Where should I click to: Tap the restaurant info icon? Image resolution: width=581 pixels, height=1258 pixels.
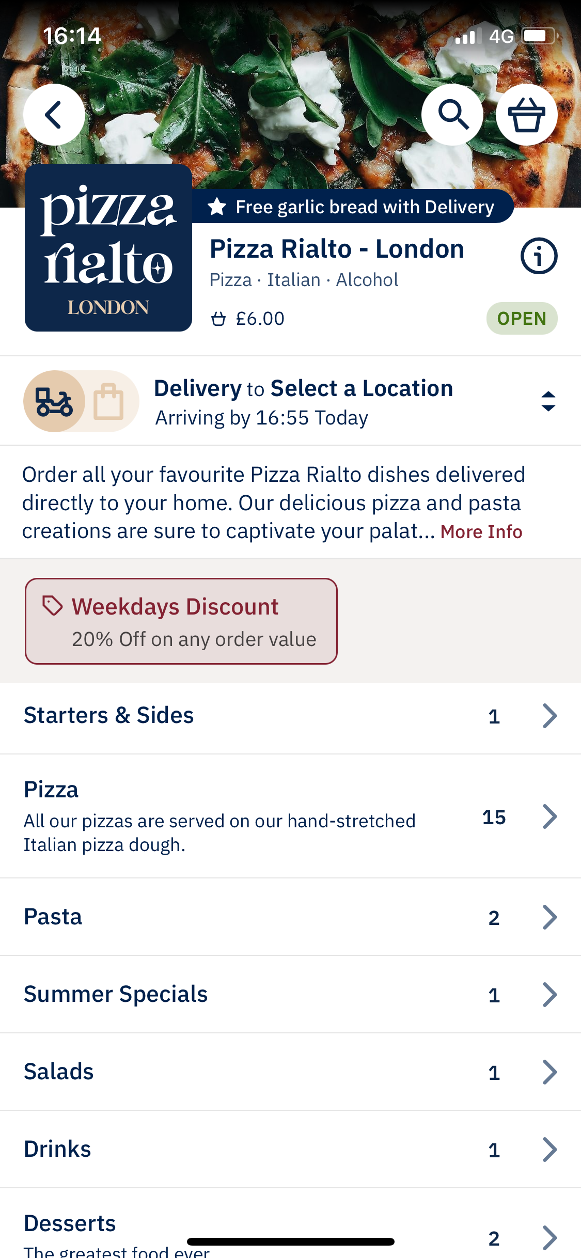pos(539,256)
